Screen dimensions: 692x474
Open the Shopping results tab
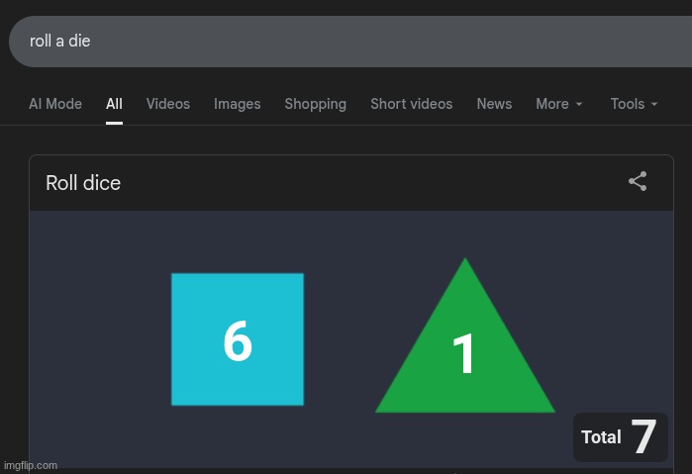[x=315, y=104]
